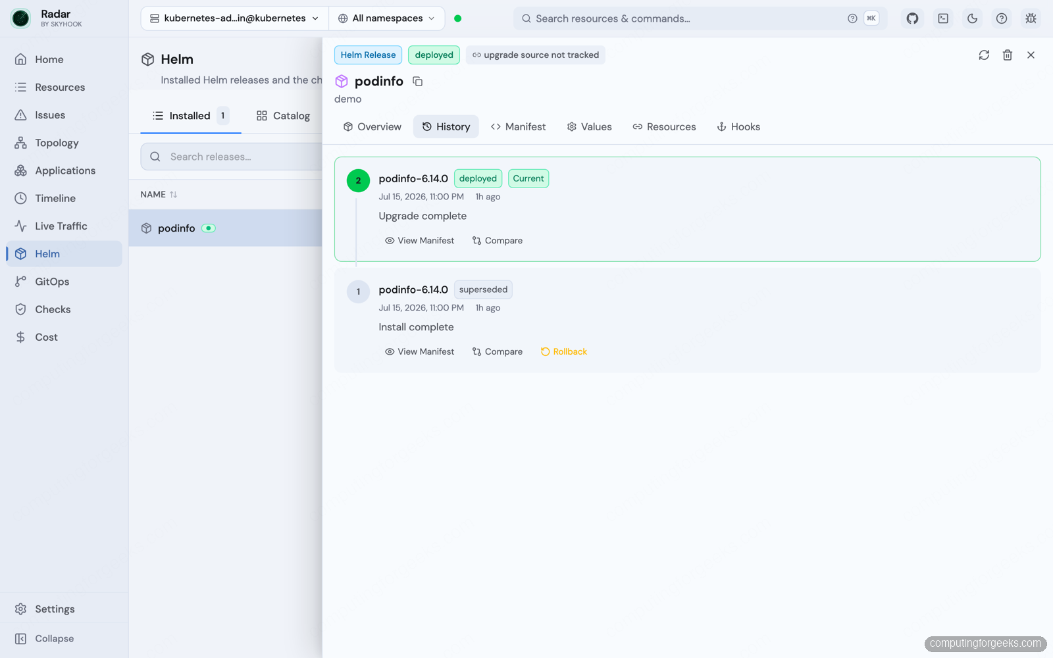Open Settings in sidebar
1053x658 pixels.
[64, 609]
